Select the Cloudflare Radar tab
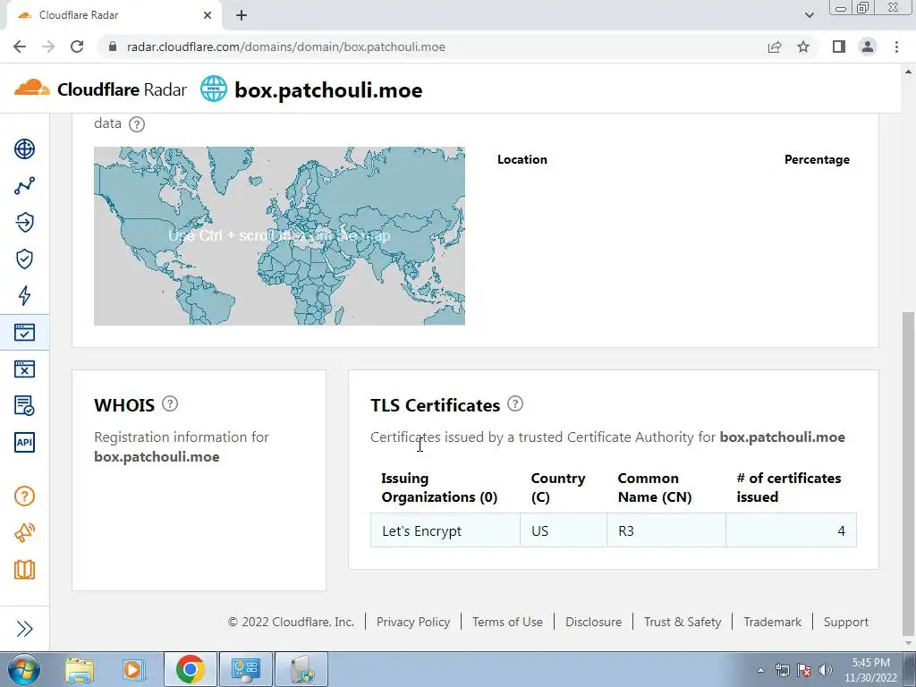Screen dimensions: 916x687 [x=114, y=15]
